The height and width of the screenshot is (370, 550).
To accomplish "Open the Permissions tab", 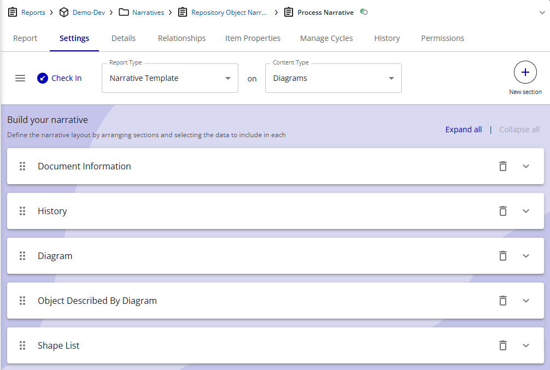I will (442, 38).
